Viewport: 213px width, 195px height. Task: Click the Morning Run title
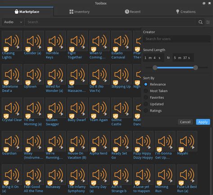click(x=162, y=189)
